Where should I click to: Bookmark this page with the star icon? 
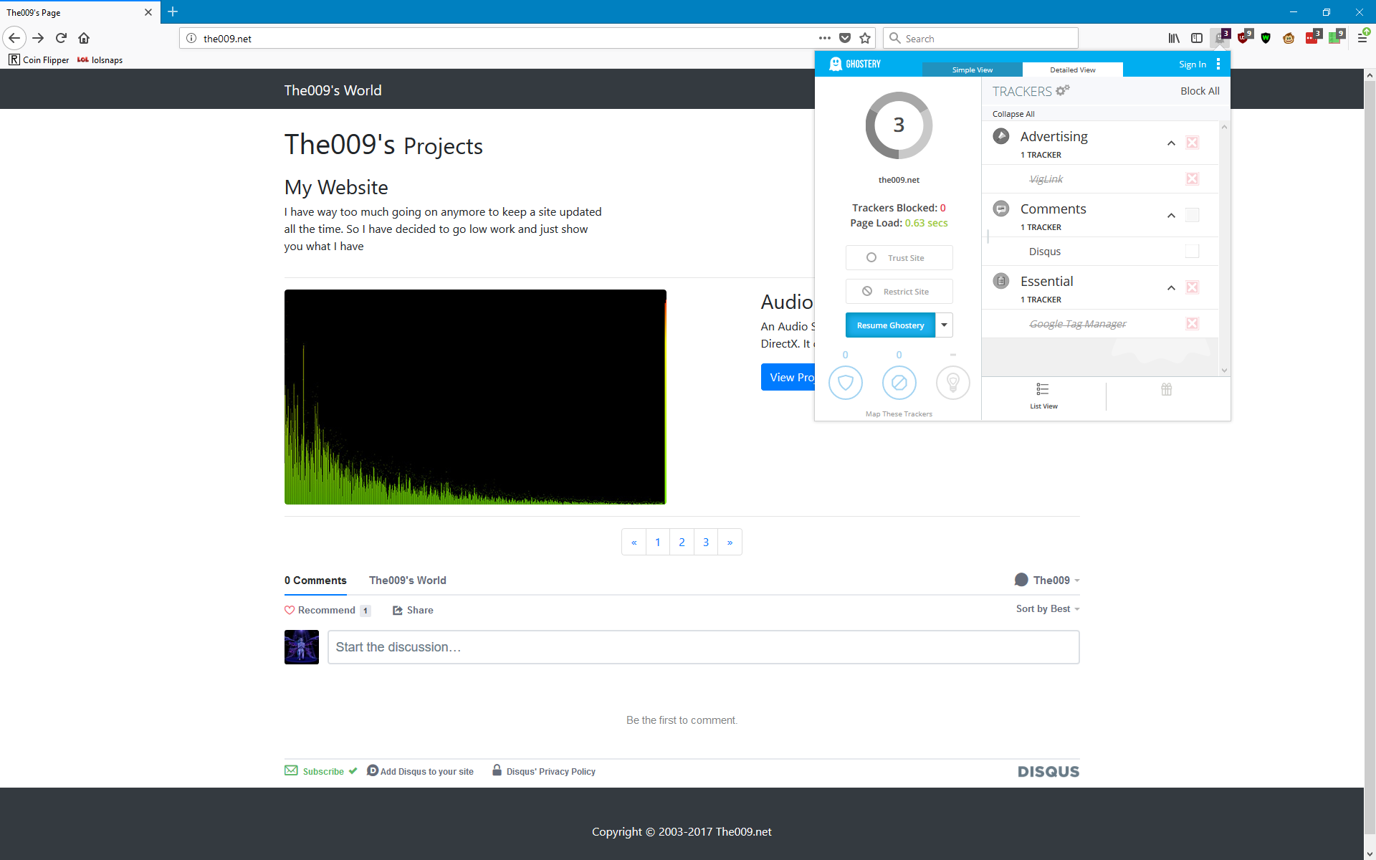[865, 38]
